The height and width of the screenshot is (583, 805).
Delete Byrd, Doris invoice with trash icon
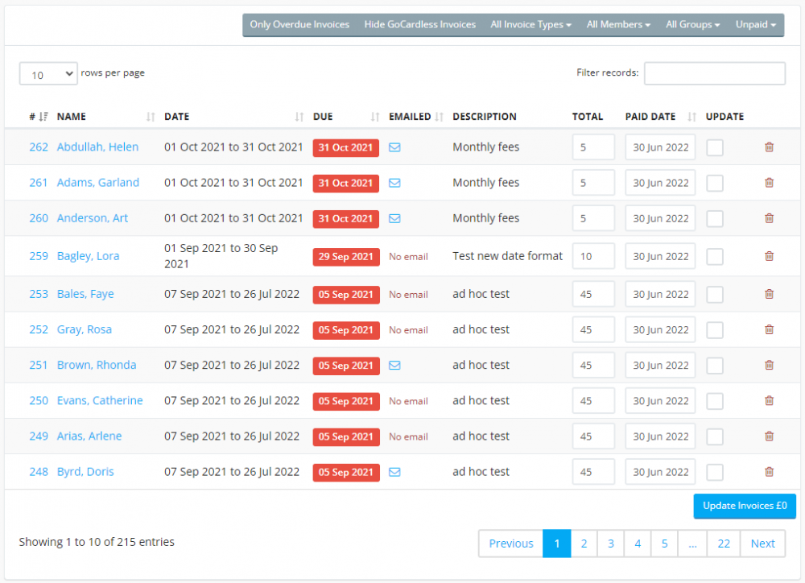(769, 472)
